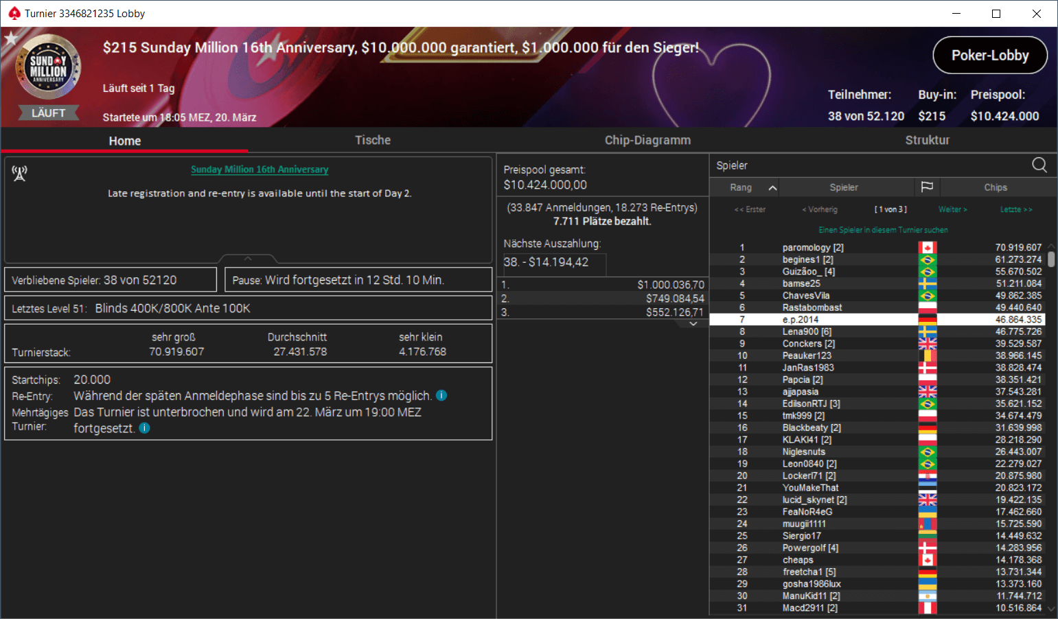1058x619 pixels.
Task: Select player Peauker123
Action: pos(807,355)
